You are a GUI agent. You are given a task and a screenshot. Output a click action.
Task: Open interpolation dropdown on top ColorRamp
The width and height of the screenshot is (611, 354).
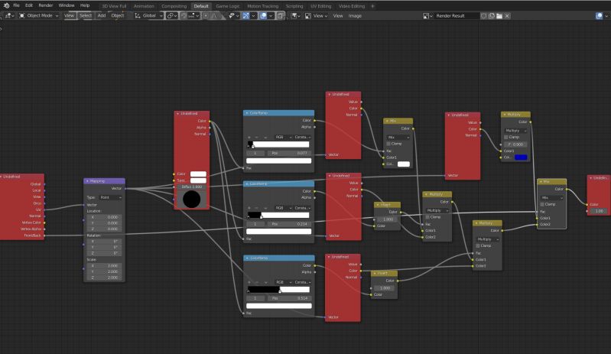[303, 137]
